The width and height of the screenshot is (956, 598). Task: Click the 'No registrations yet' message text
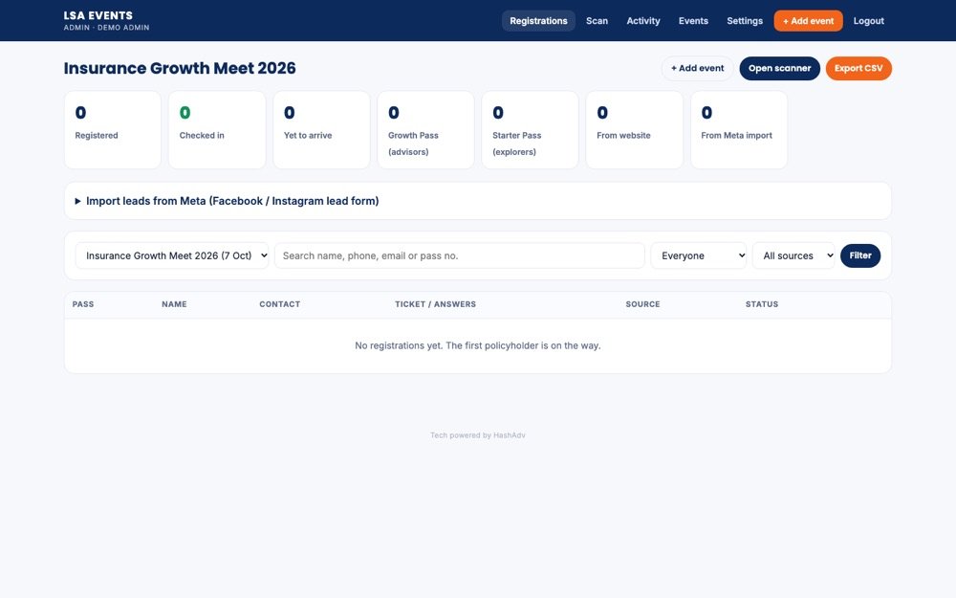click(x=477, y=345)
